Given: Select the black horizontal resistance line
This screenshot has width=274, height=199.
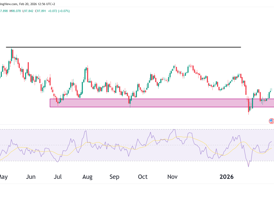Looking at the screenshot, I should click(124, 47).
